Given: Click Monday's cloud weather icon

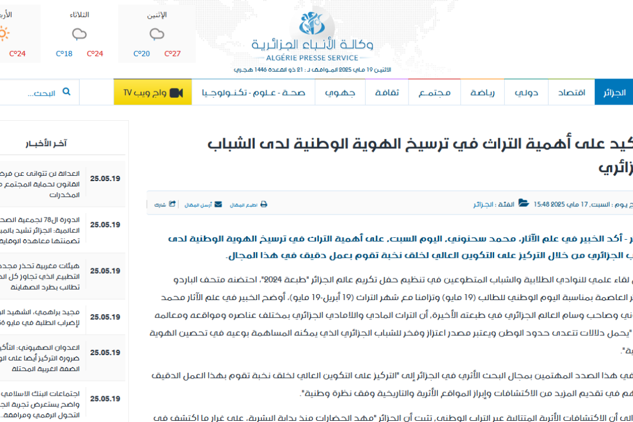Looking at the screenshot, I should click(x=156, y=35).
